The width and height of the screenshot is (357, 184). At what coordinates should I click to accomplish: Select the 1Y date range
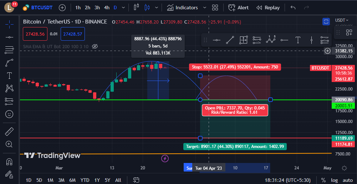click(97, 180)
